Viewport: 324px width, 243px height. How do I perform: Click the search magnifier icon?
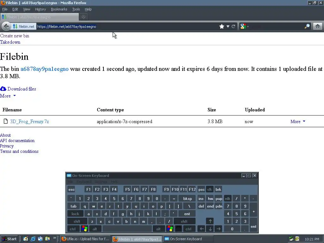pyautogui.click(x=307, y=26)
